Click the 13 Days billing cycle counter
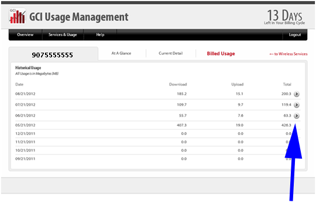This screenshot has width=316, height=213. (x=284, y=17)
